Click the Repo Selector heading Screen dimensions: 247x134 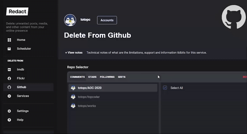point(78,67)
